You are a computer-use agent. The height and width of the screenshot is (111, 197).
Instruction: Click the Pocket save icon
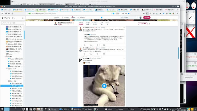[x=126, y=14]
